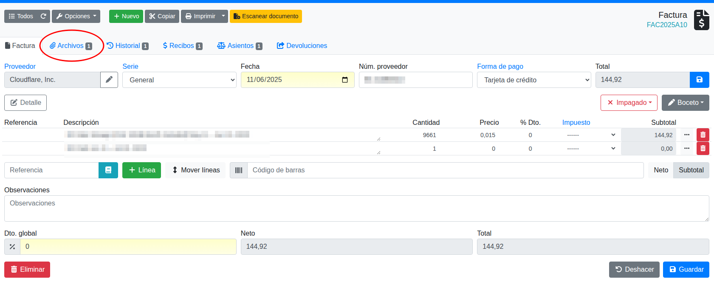Open the Opciones dropdown menu
The height and width of the screenshot is (290, 714).
[76, 16]
